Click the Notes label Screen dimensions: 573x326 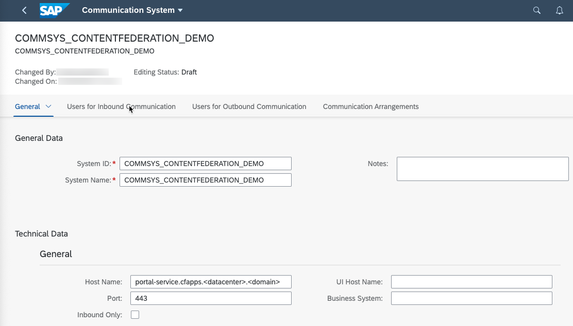coord(378,164)
